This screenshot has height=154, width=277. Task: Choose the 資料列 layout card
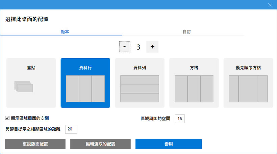click(140, 83)
